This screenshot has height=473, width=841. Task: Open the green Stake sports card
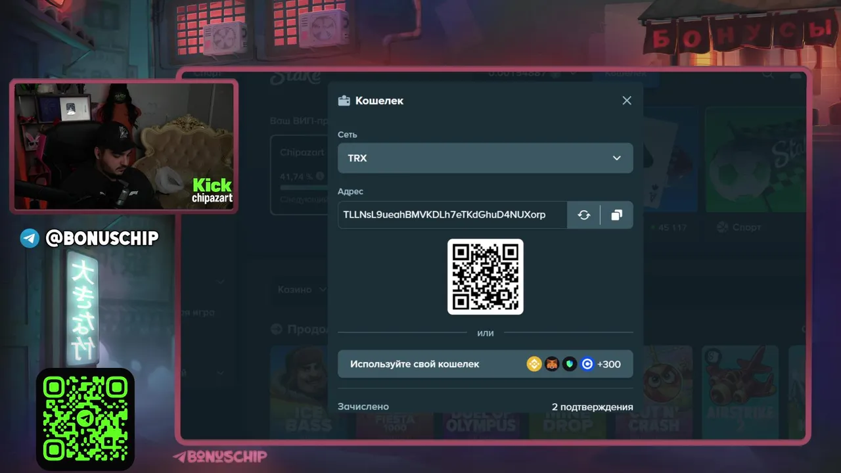click(x=756, y=160)
